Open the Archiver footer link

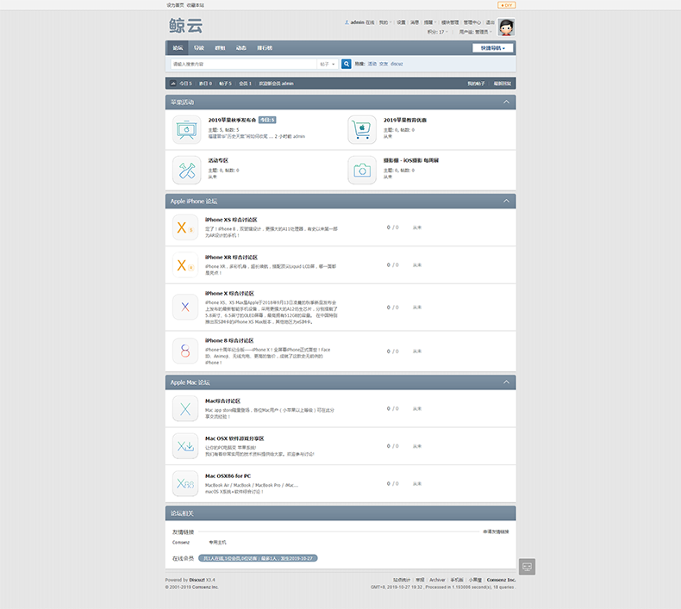pos(437,580)
